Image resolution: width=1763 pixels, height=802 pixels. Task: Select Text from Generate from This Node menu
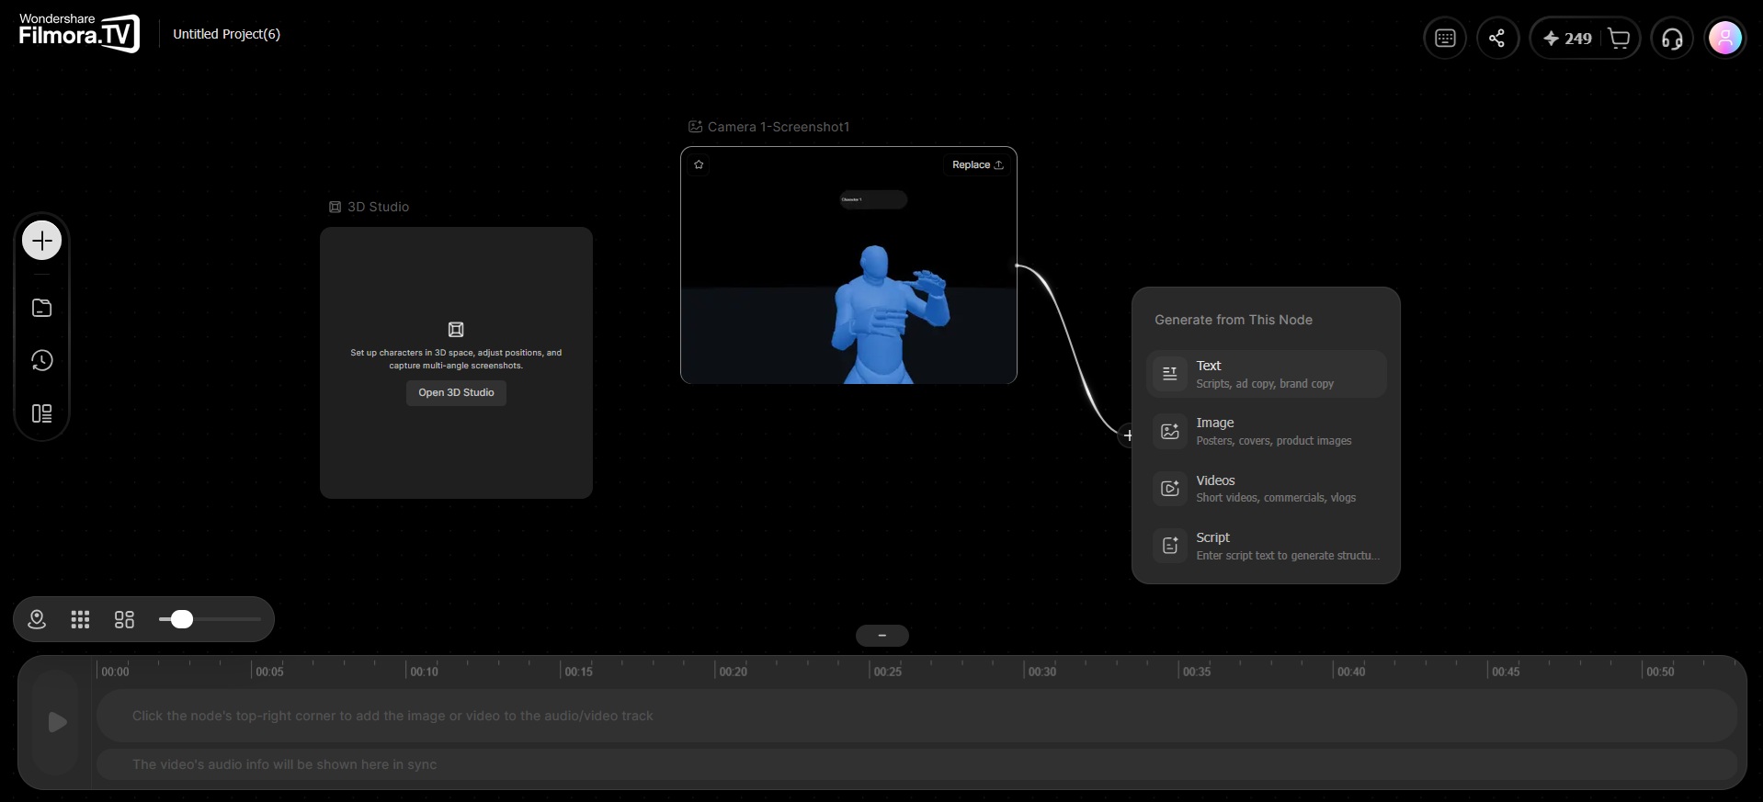coord(1266,374)
